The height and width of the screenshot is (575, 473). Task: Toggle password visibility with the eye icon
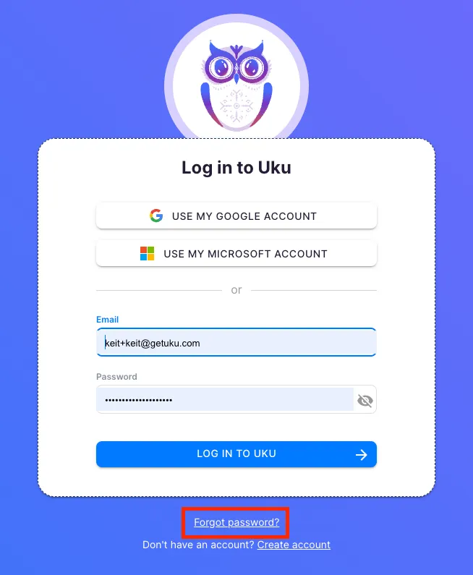point(365,400)
